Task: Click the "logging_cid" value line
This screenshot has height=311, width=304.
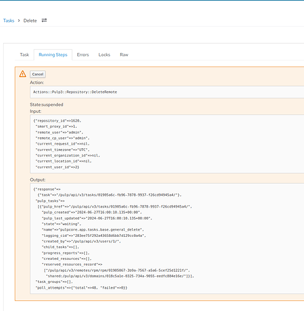Action: click(93, 236)
